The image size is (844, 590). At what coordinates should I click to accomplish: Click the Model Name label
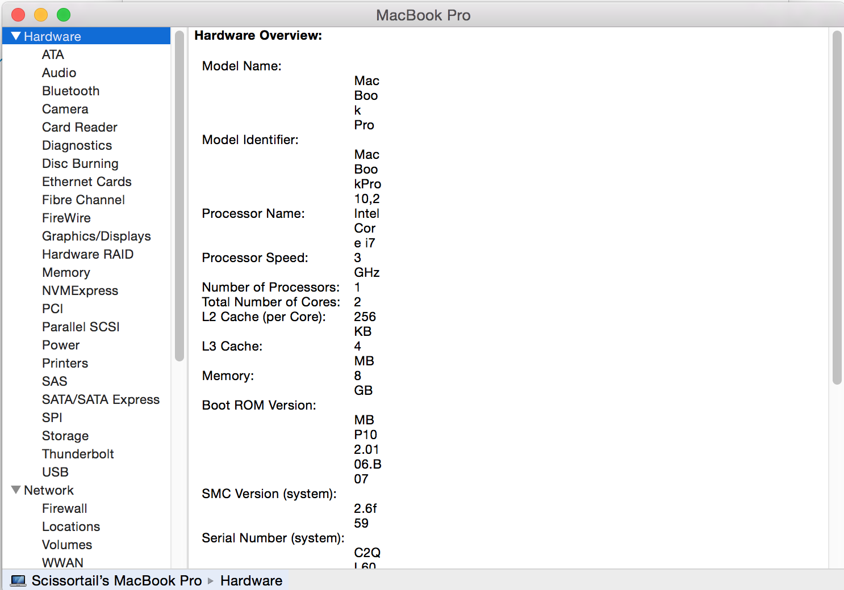(242, 66)
